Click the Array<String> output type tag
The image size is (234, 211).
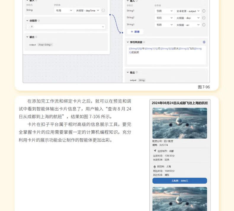tap(45, 45)
